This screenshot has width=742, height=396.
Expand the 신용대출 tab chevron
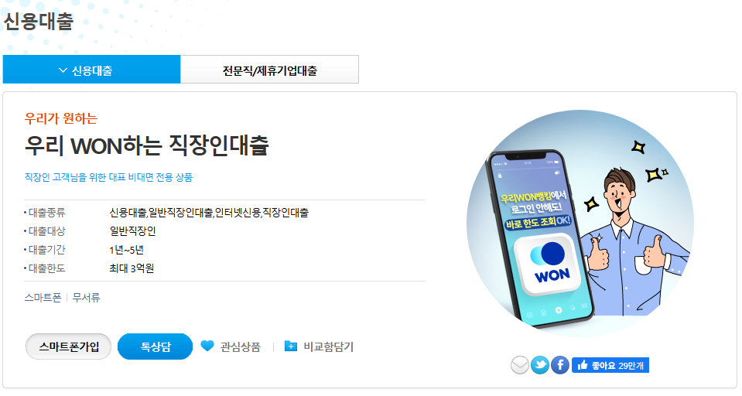[x=63, y=70]
